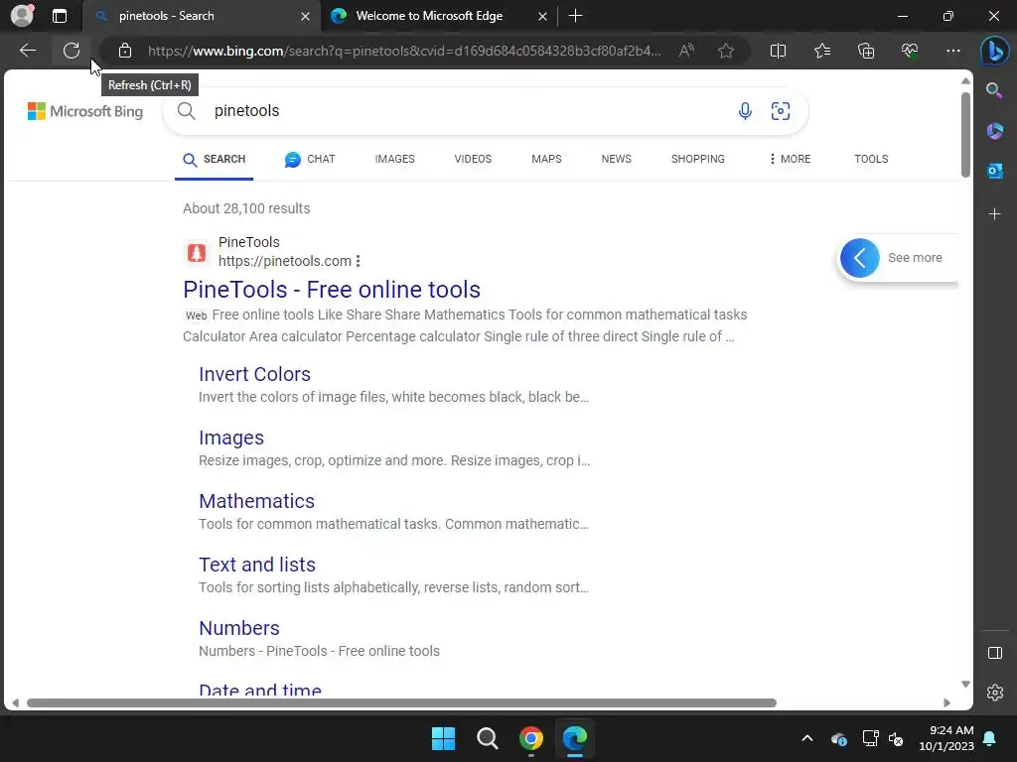Expand See more panel arrow

coord(859,258)
